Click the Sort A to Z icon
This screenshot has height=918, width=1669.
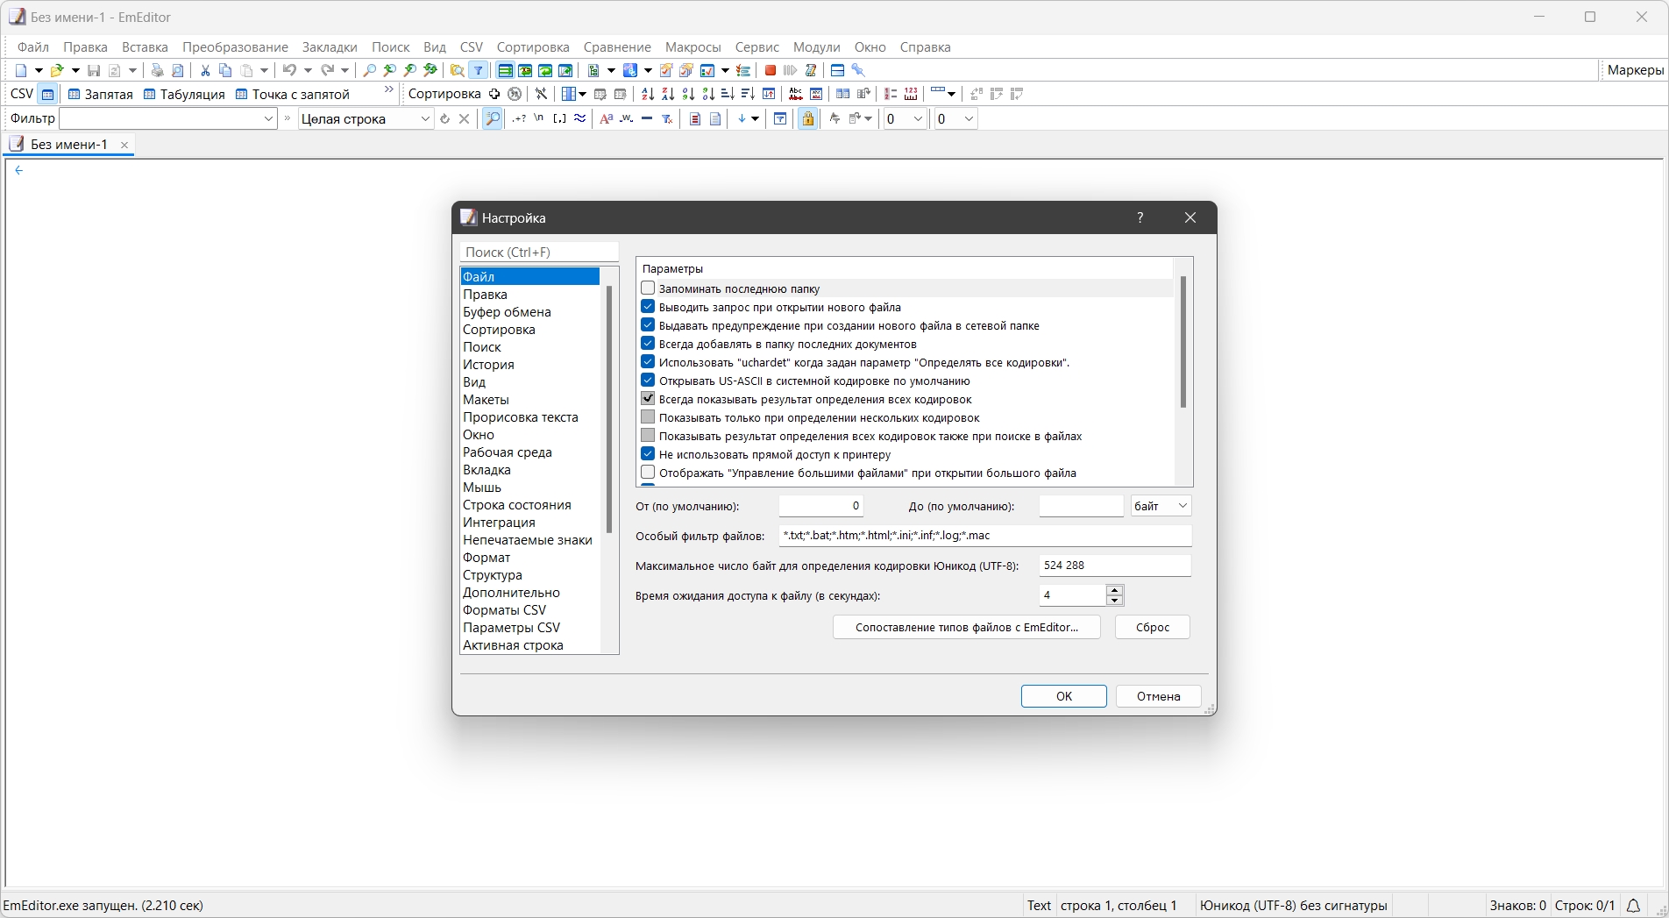click(x=648, y=94)
